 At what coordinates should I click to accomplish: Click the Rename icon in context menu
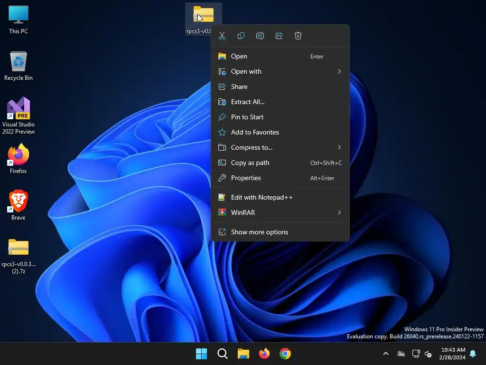tap(260, 36)
